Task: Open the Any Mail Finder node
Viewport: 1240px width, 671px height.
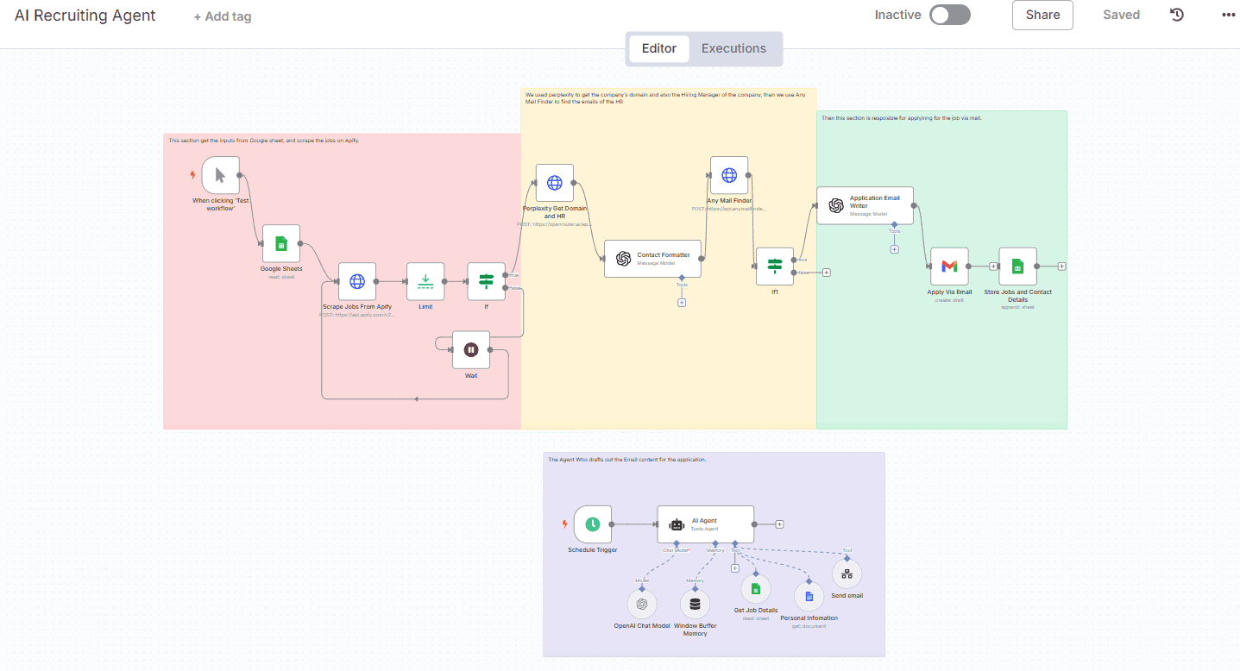Action: [729, 175]
